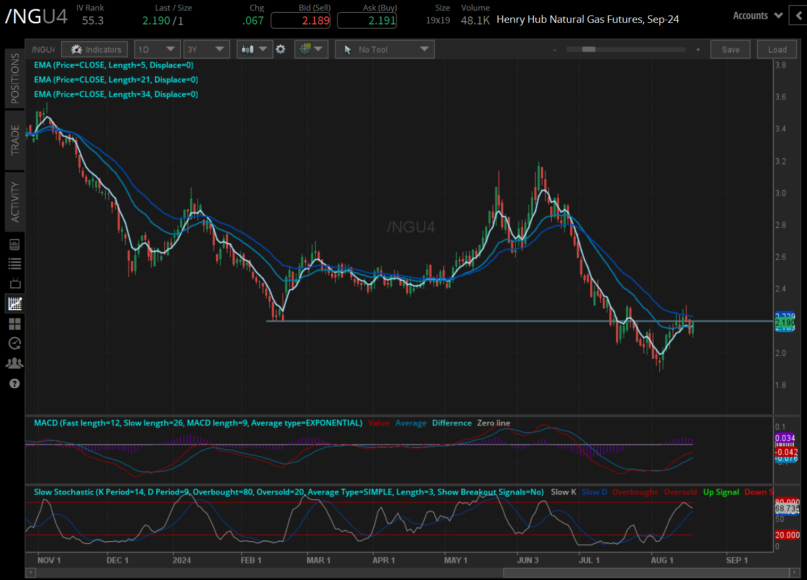The image size is (807, 580).
Task: Open the crosshair cursor mode dropdown
Action: (311, 49)
